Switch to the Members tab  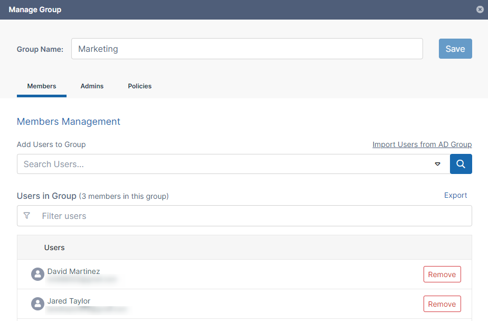point(42,86)
